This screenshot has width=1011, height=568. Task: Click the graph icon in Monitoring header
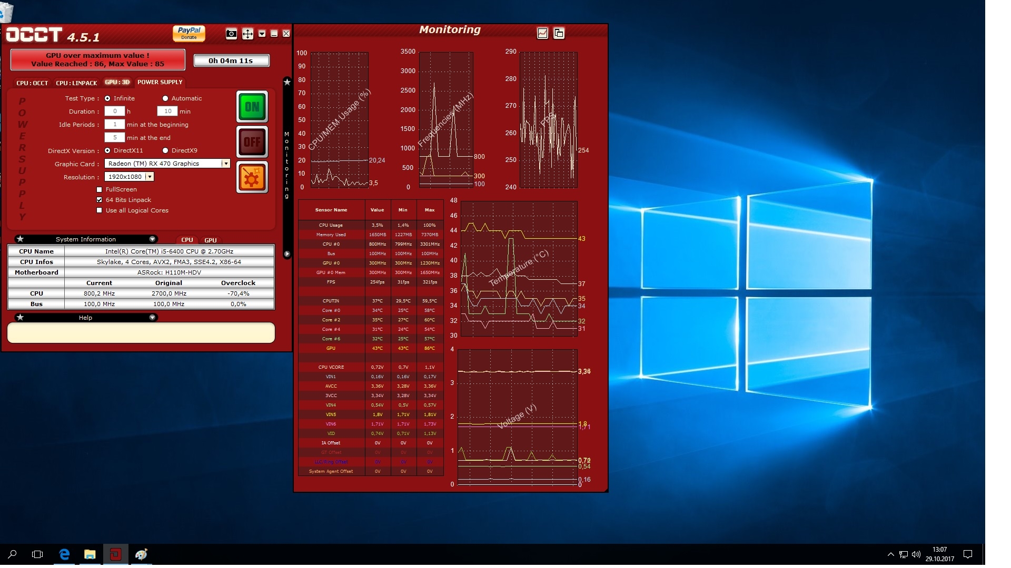[x=542, y=33]
